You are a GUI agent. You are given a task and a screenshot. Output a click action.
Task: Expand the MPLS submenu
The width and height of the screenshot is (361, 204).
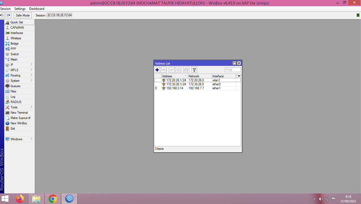pos(19,70)
